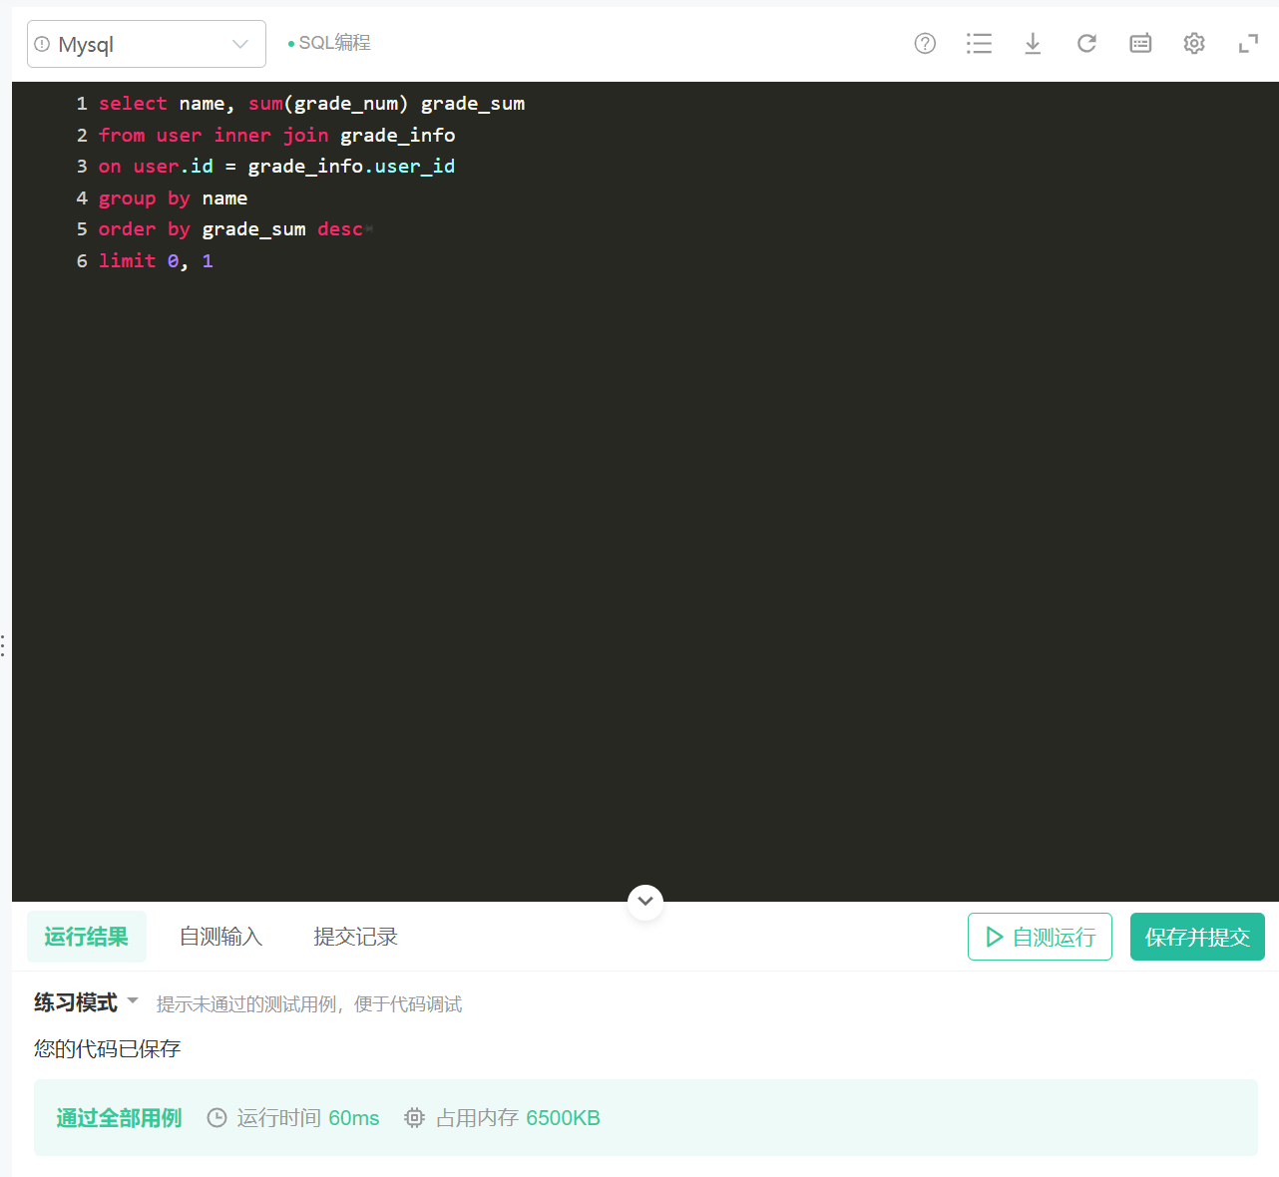Click the chip icon beside 占用内存

[414, 1118]
